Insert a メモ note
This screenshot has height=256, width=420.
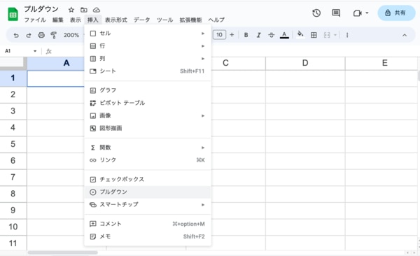pyautogui.click(x=148, y=236)
